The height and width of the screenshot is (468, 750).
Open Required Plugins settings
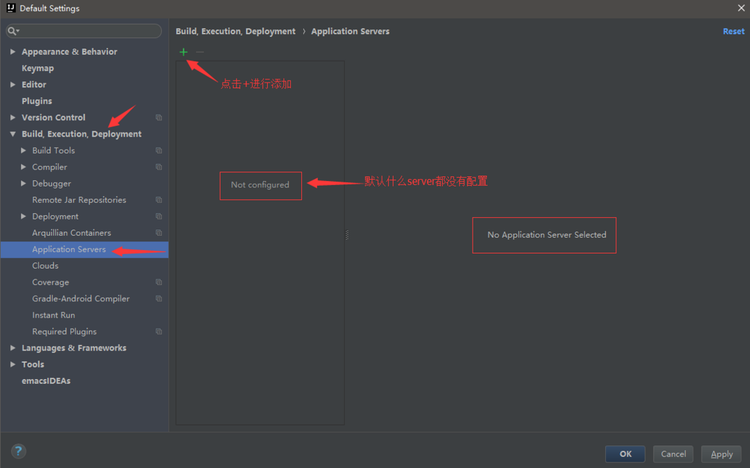click(64, 331)
